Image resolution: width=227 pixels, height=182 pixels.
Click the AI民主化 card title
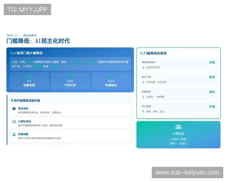tap(178, 133)
